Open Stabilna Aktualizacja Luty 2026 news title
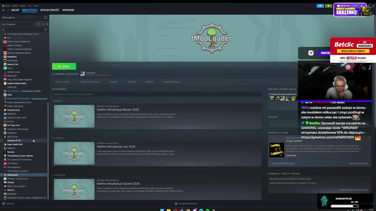This screenshot has height=211, width=376. [116, 147]
